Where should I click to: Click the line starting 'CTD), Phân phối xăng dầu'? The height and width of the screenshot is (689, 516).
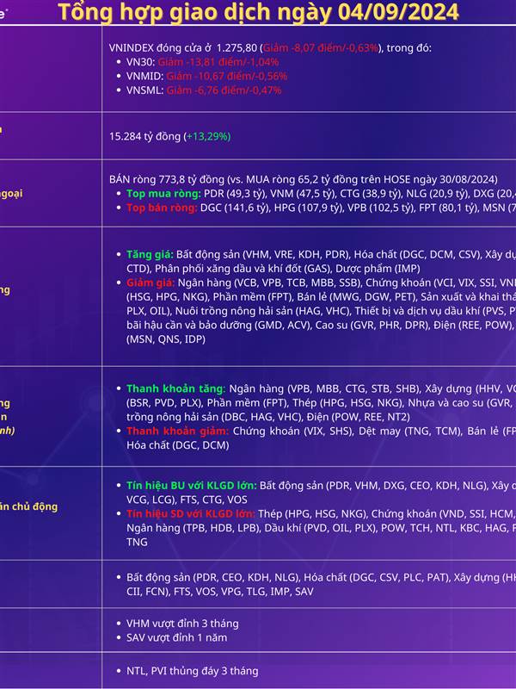tap(273, 269)
